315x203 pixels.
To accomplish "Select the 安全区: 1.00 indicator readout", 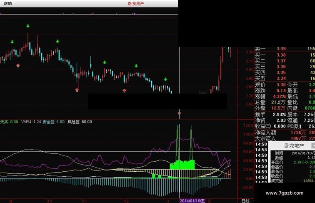I will pos(54,122).
